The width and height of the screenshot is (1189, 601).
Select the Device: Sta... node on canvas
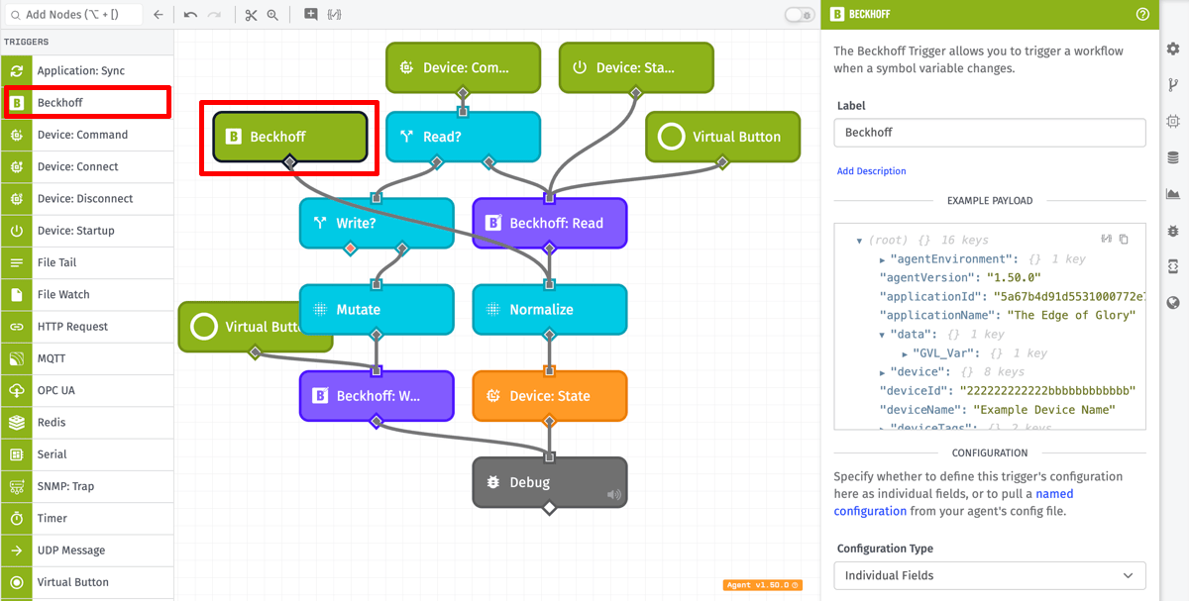coord(636,68)
